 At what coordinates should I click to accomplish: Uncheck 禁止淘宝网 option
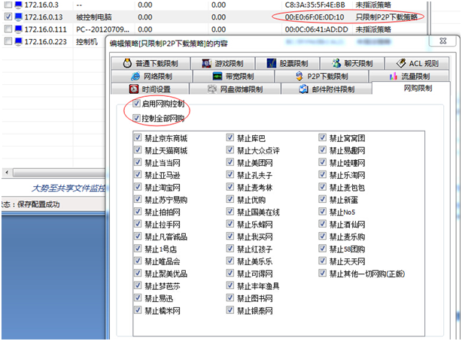[138, 187]
